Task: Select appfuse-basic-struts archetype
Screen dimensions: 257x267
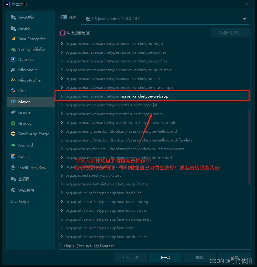Action: [x=154, y=211]
